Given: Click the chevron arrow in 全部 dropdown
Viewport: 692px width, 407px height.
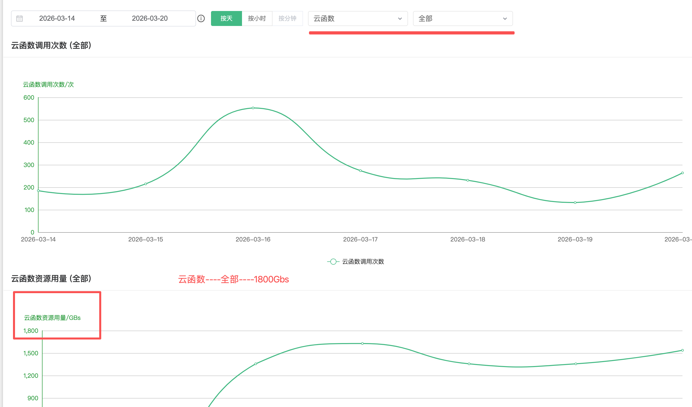Looking at the screenshot, I should point(505,19).
